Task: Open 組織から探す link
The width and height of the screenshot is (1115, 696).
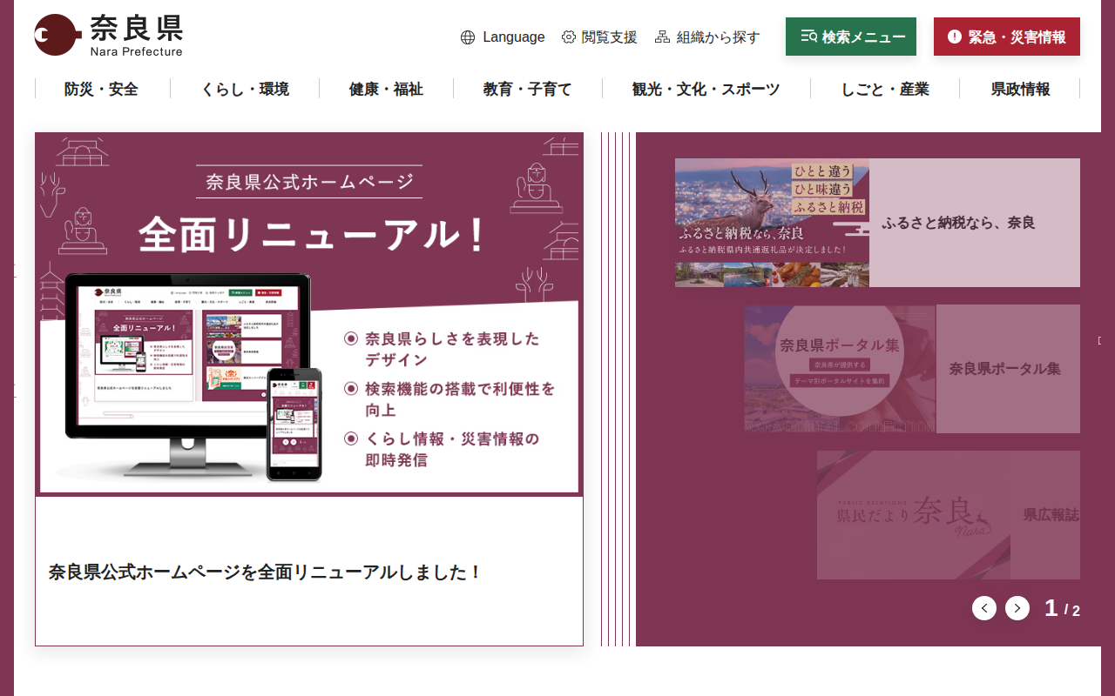Action: pyautogui.click(x=707, y=37)
